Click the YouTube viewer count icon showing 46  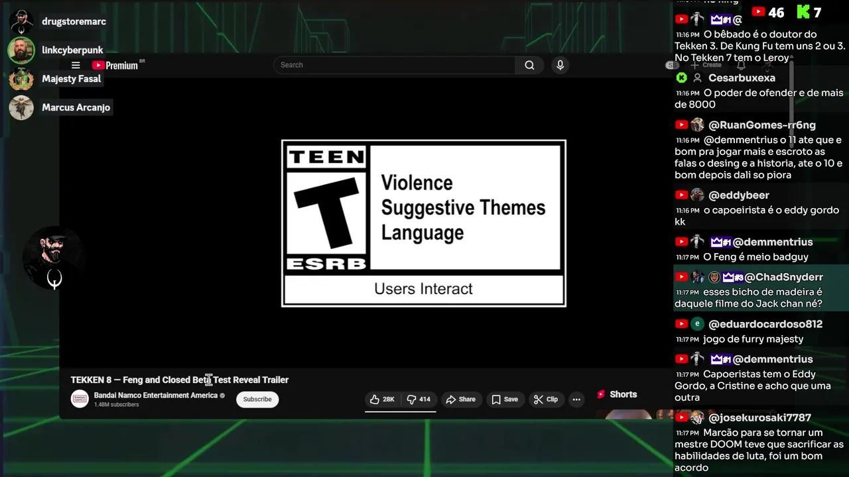[x=759, y=12]
